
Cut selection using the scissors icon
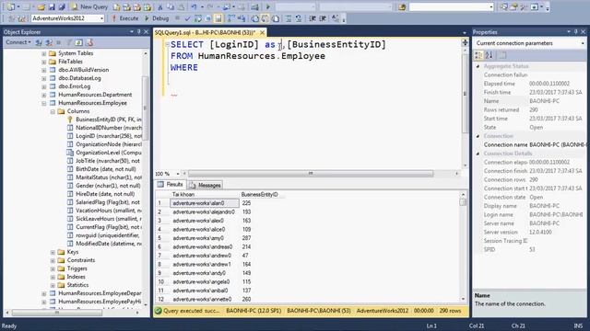click(159, 6)
